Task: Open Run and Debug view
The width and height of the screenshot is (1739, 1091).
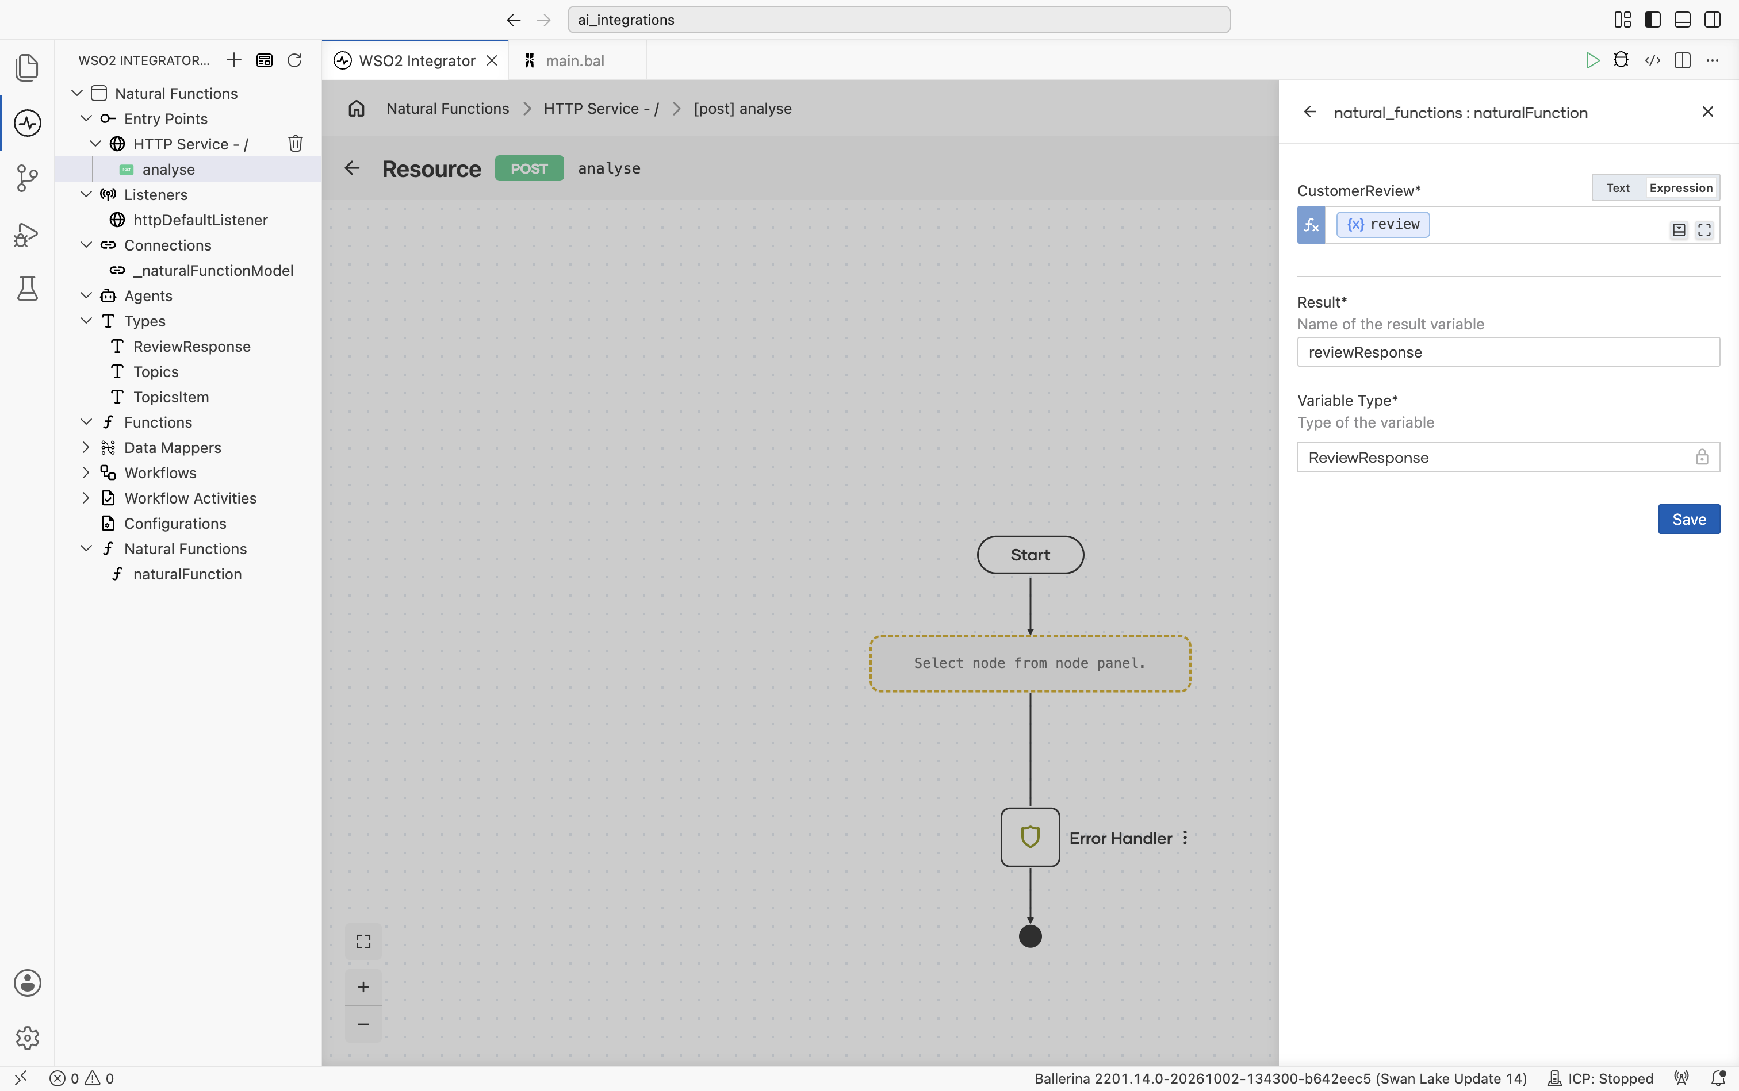Action: (28, 234)
